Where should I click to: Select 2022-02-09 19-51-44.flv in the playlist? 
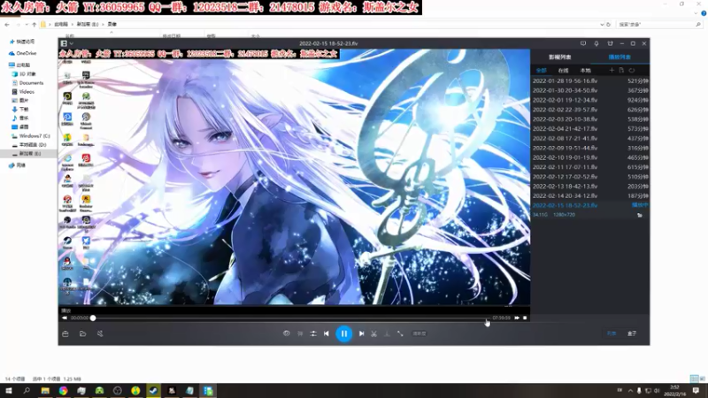pyautogui.click(x=590, y=148)
